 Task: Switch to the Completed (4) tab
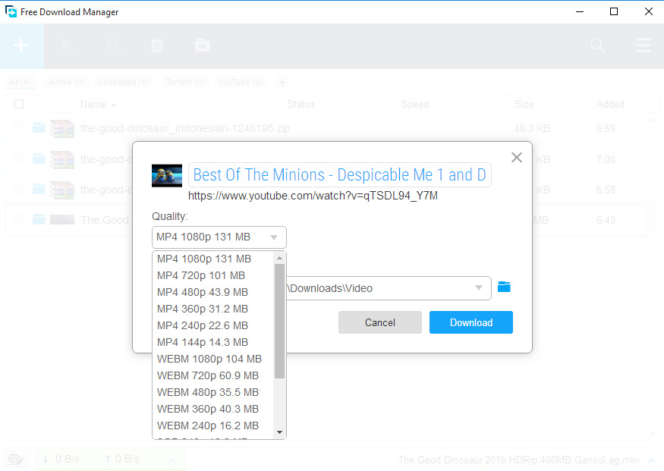click(123, 82)
